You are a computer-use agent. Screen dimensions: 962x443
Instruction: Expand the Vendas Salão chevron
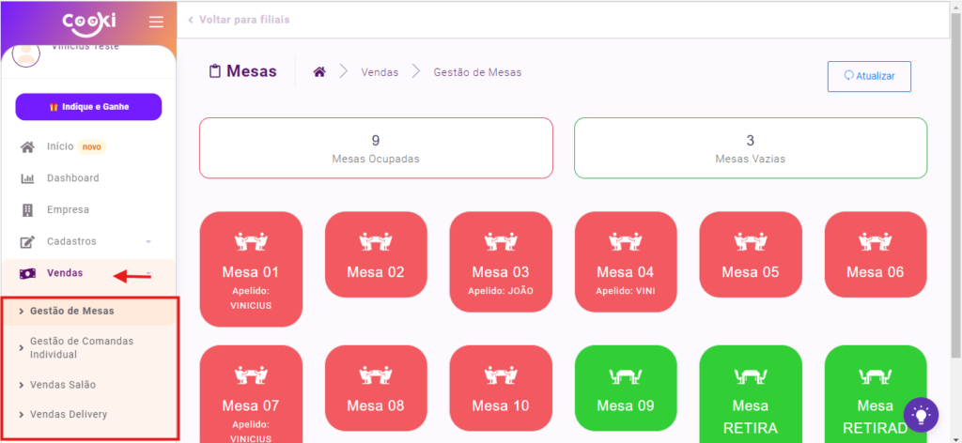pyautogui.click(x=22, y=385)
